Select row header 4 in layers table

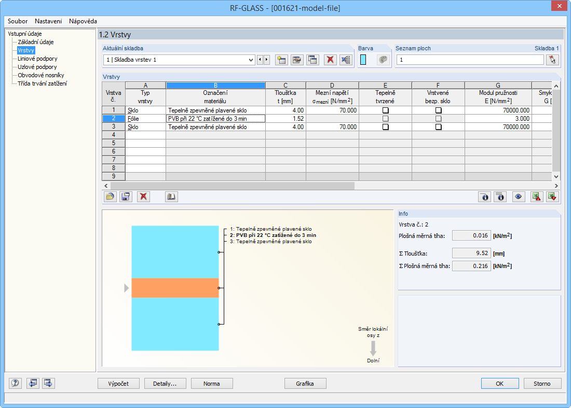pyautogui.click(x=114, y=135)
